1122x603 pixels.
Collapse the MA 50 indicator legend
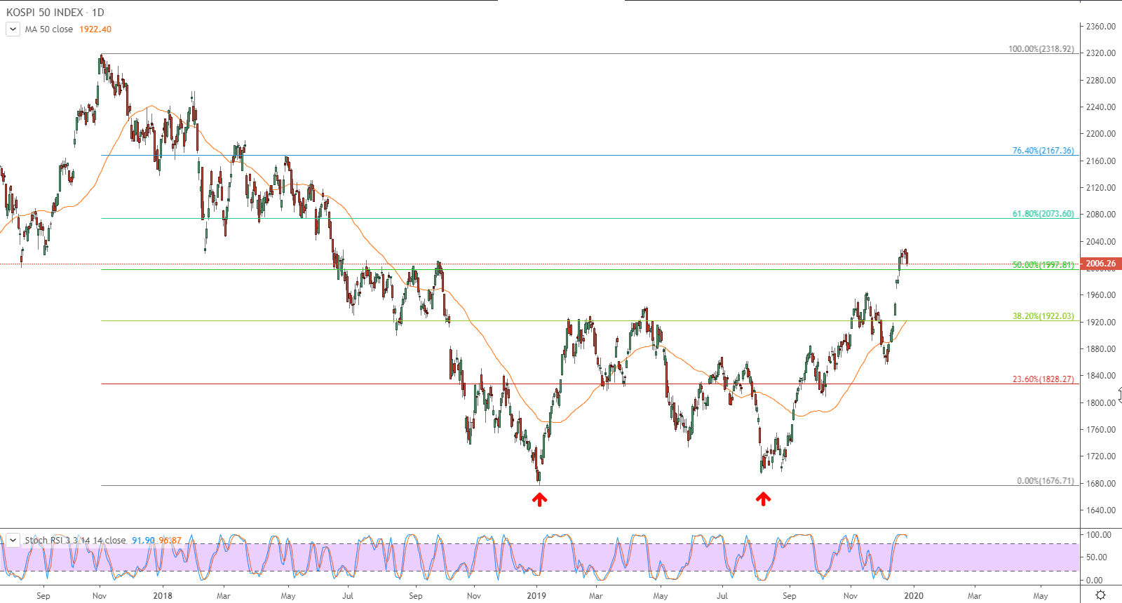pos(13,29)
